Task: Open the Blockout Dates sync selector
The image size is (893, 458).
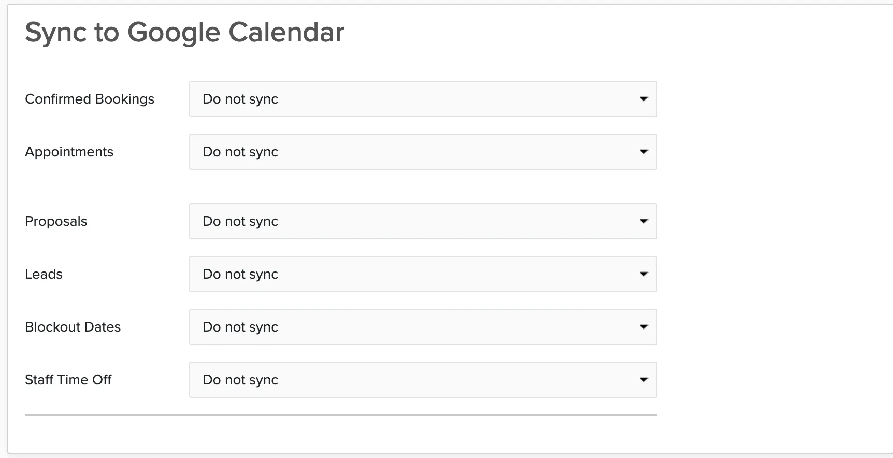Action: [x=423, y=327]
